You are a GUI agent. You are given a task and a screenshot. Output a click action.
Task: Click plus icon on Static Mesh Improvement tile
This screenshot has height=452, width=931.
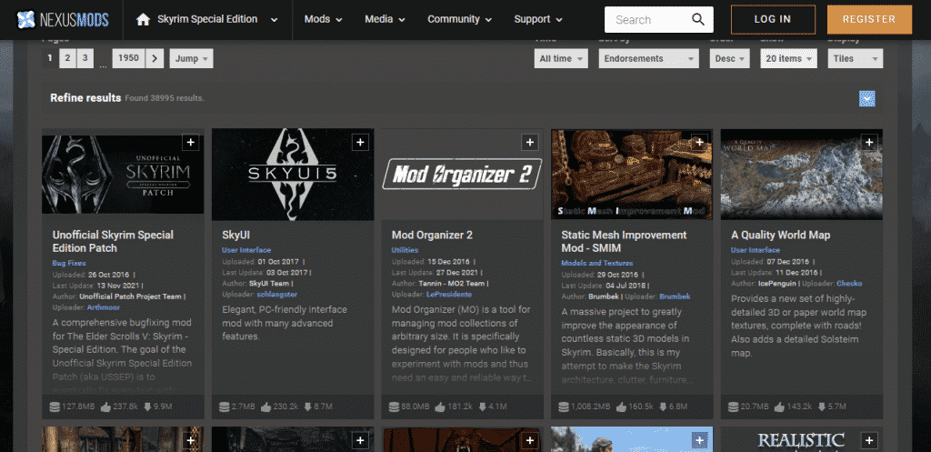700,142
